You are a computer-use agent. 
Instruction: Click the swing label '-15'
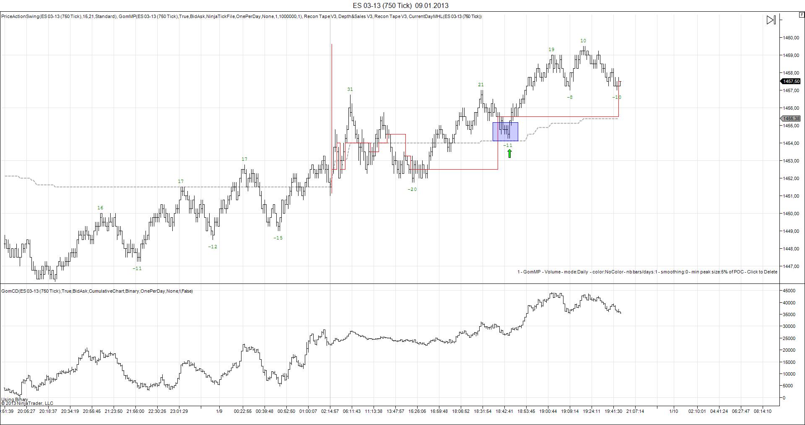click(x=278, y=238)
